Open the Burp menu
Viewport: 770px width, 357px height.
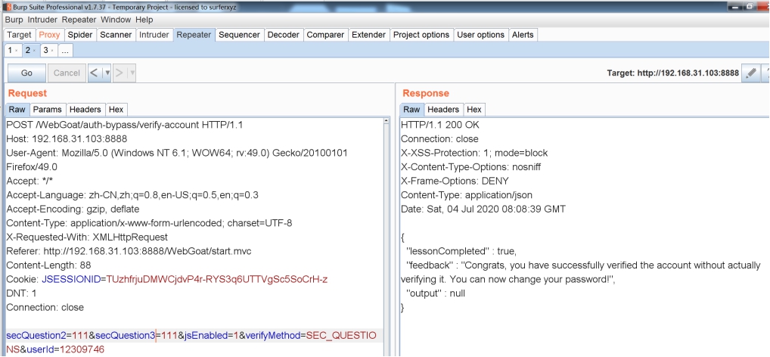[x=14, y=20]
